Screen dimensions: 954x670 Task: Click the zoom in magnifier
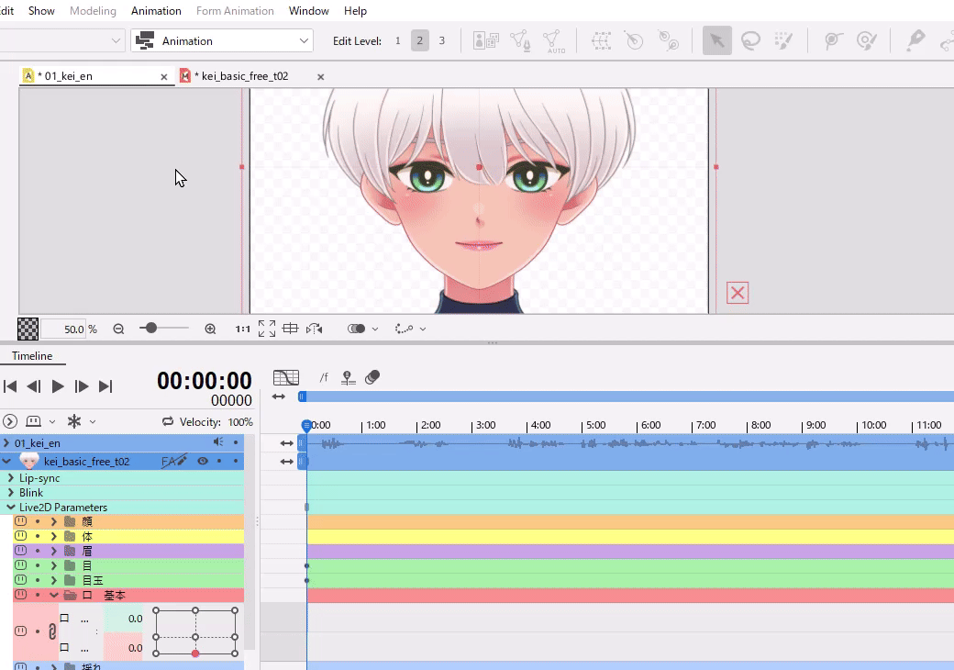[x=210, y=329]
